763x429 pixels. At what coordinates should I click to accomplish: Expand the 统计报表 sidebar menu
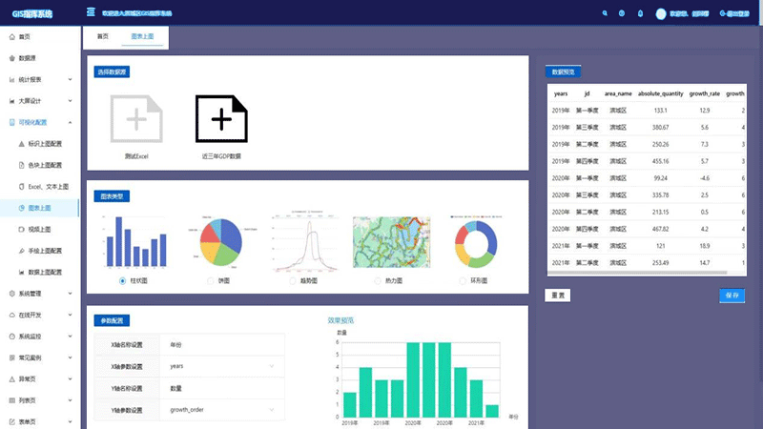pyautogui.click(x=40, y=79)
